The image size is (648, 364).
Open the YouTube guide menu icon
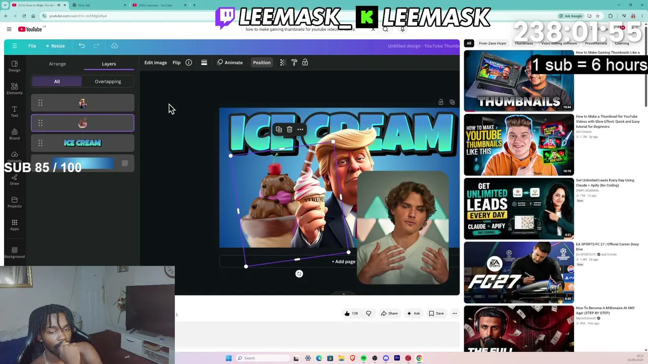point(9,29)
